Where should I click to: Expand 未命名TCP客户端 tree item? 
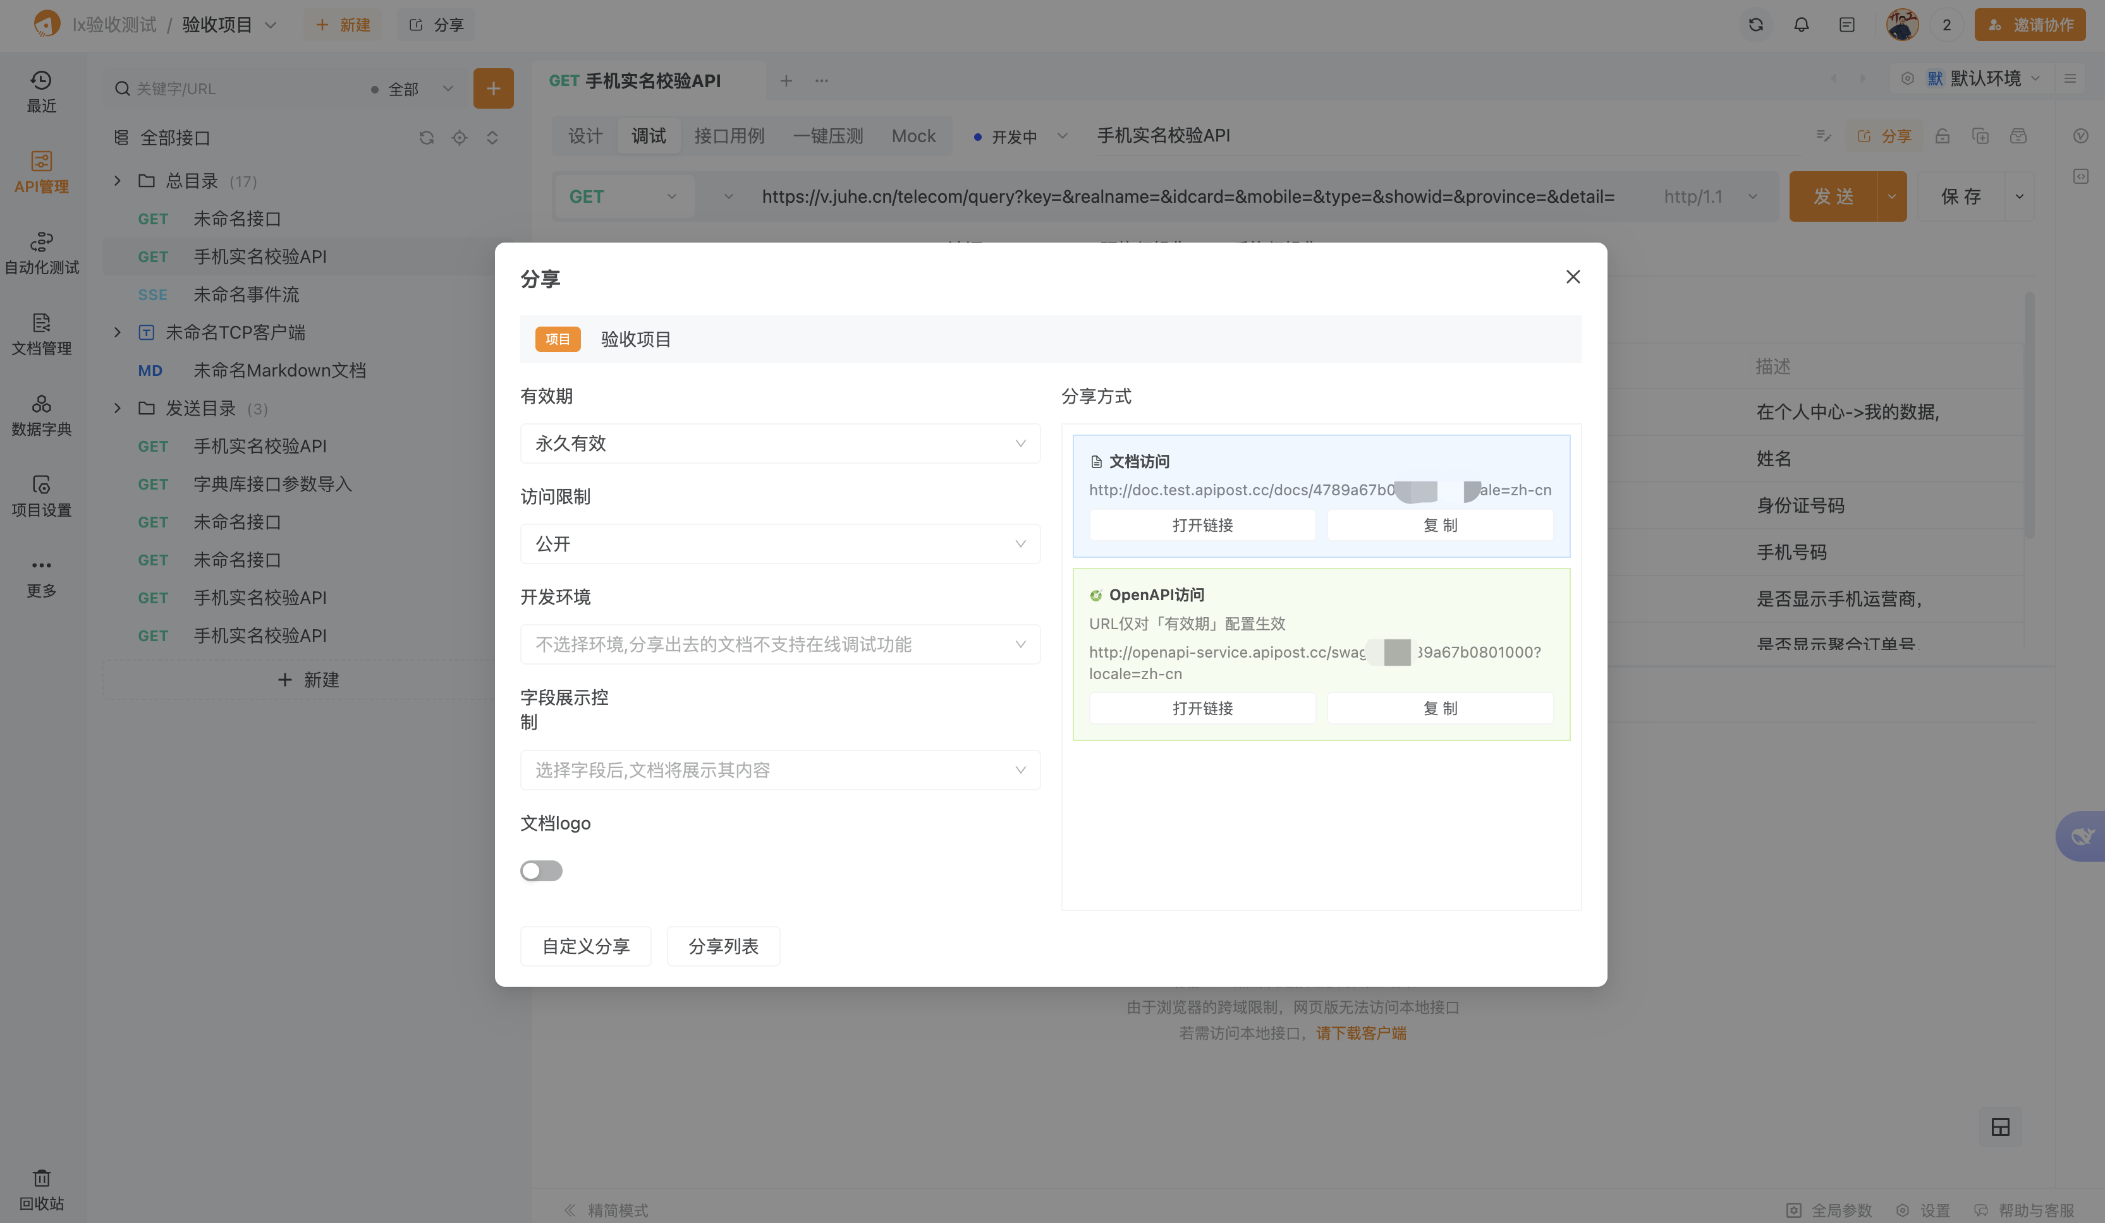click(117, 332)
